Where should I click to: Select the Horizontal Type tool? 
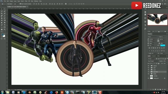click(x=4, y=25)
